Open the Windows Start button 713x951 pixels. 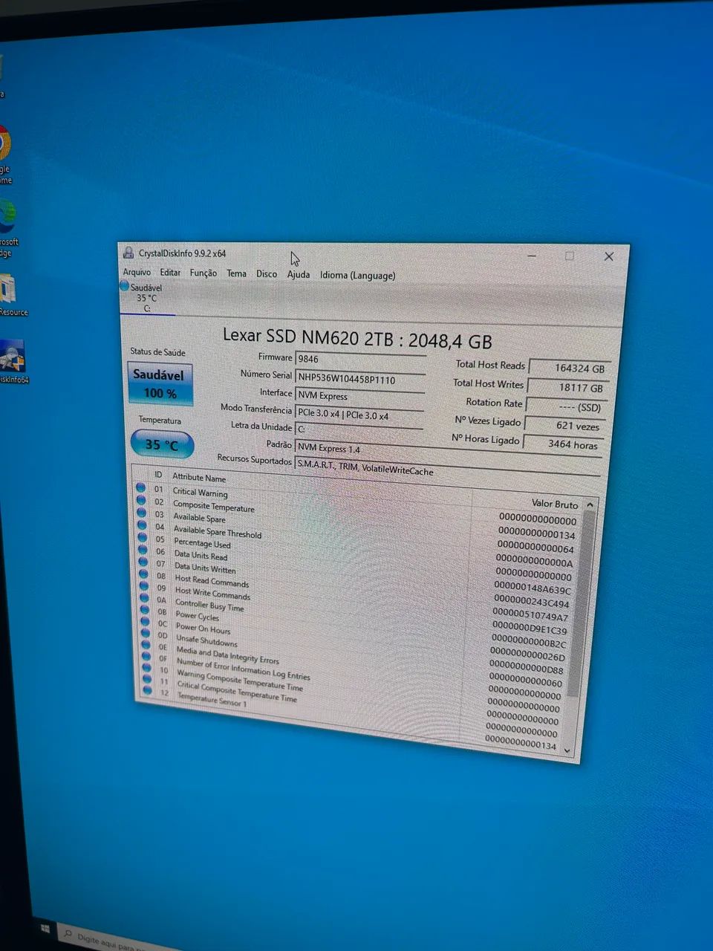pos(45,929)
